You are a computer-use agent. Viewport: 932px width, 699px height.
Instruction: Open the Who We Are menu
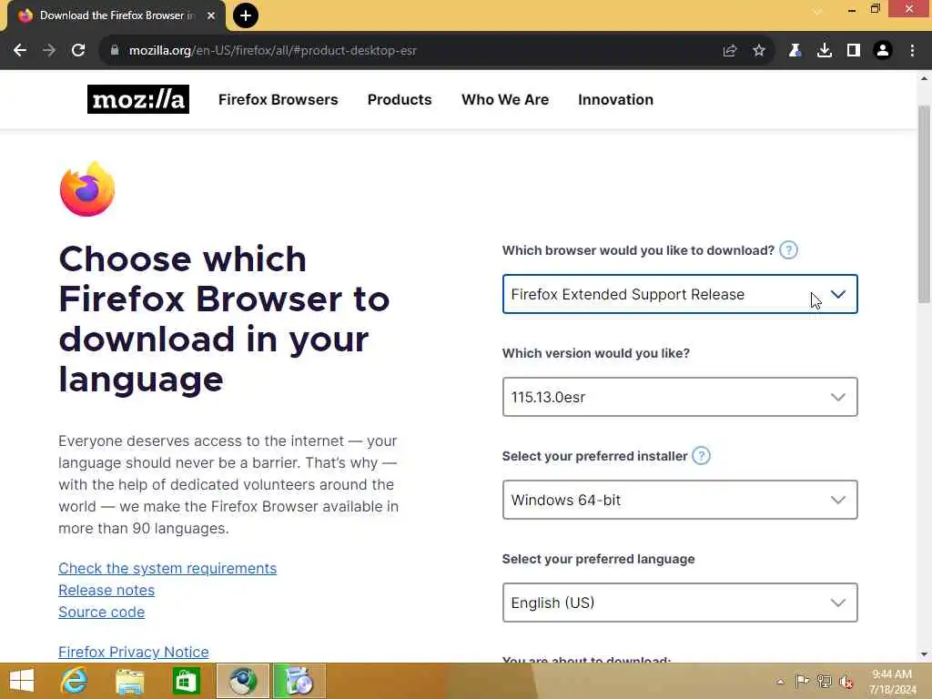click(x=505, y=99)
